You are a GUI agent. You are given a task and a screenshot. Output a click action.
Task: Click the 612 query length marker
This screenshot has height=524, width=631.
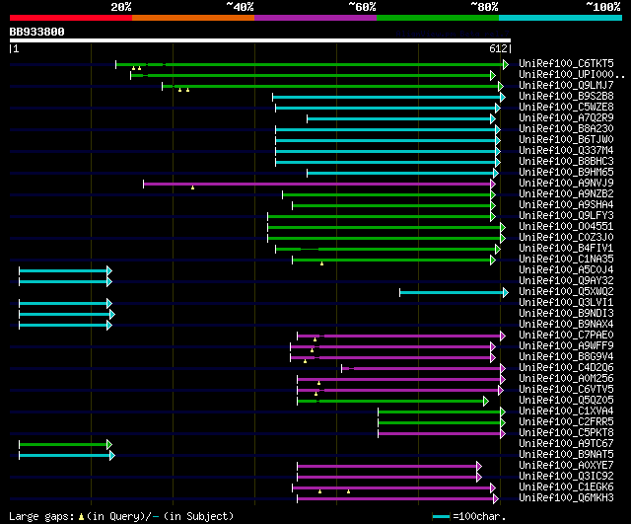coord(498,48)
